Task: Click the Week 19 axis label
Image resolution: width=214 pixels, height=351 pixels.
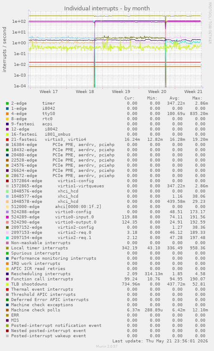Action: (121, 92)
